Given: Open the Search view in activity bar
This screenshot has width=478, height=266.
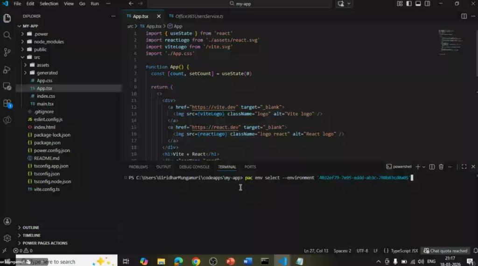Looking at the screenshot, I should (x=7, y=35).
